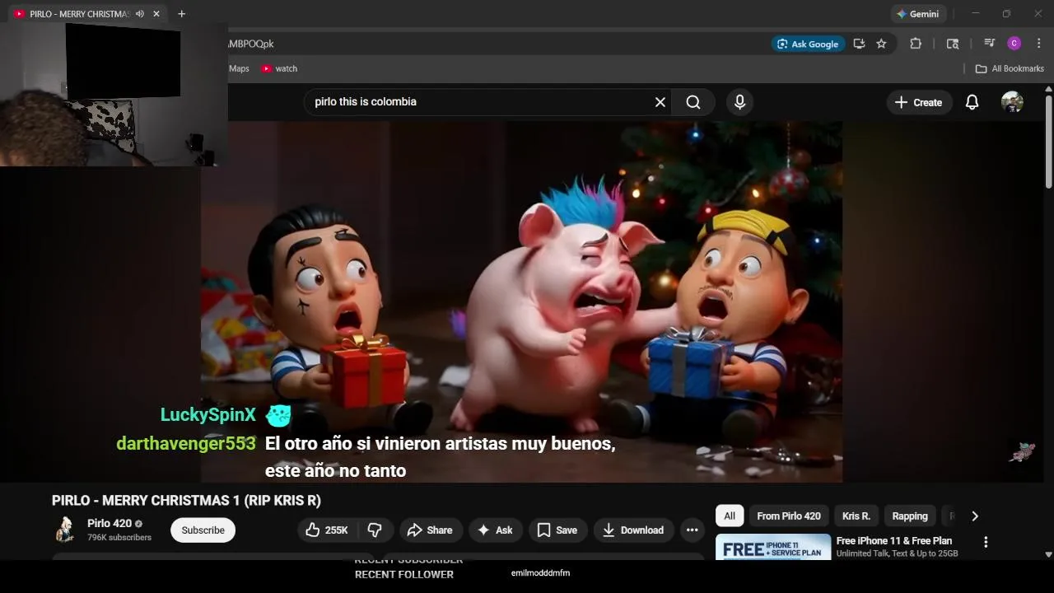Click the video title PIRLO - MERRY CHRISTMAS 1
This screenshot has height=593, width=1054.
click(x=186, y=501)
